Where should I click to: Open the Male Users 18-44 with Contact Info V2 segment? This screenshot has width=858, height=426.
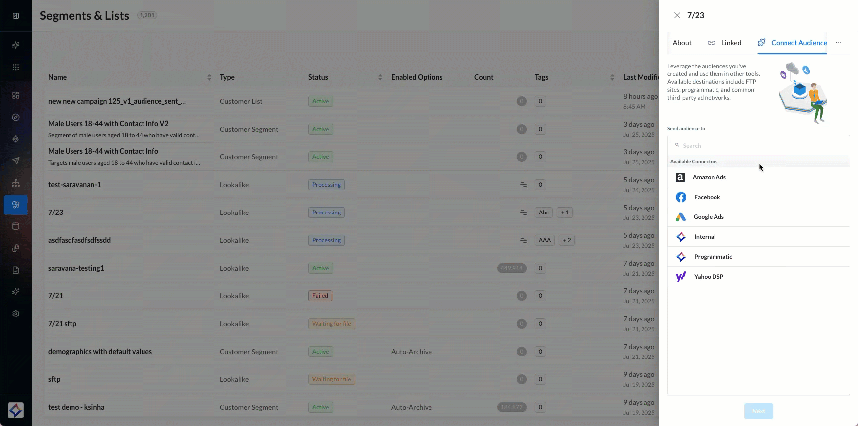108,124
